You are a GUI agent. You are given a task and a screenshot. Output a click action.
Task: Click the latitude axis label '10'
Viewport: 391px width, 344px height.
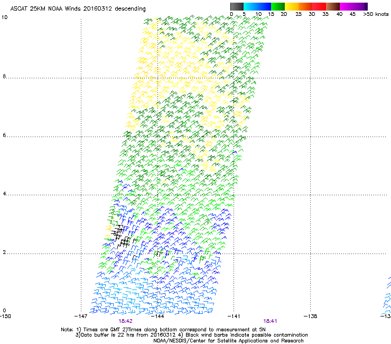(x=4, y=17)
